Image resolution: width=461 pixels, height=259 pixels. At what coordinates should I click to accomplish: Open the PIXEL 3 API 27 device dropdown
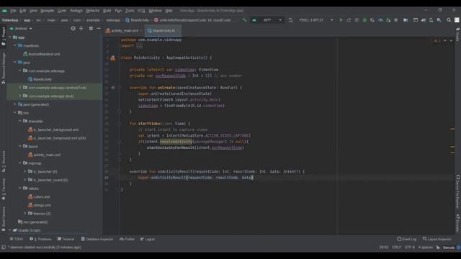click(x=315, y=20)
